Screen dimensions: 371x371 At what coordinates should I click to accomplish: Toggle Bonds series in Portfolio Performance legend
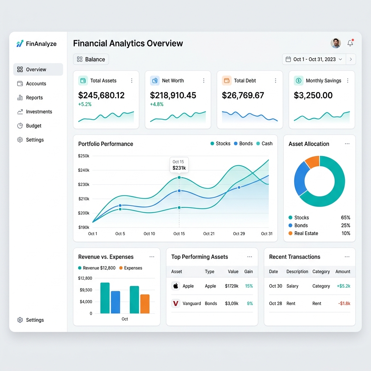pyautogui.click(x=243, y=143)
